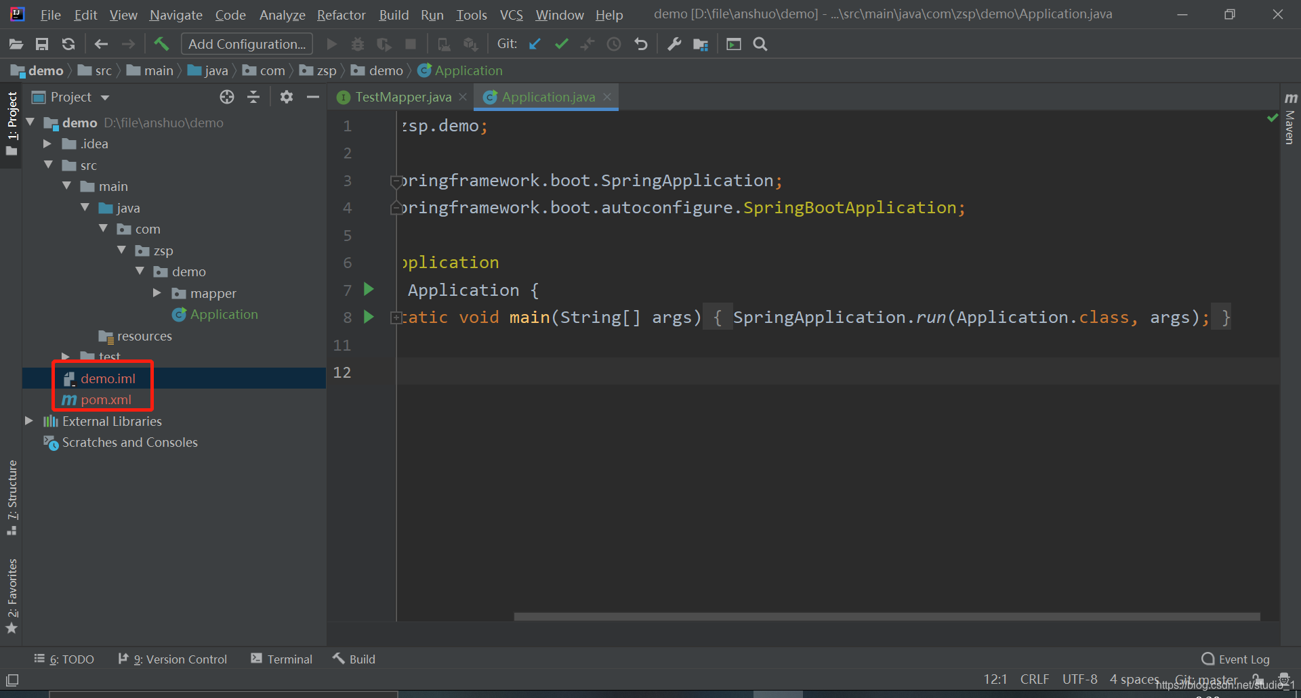Expand the mapper package
Viewport: 1301px width, 698px height.
pos(157,293)
